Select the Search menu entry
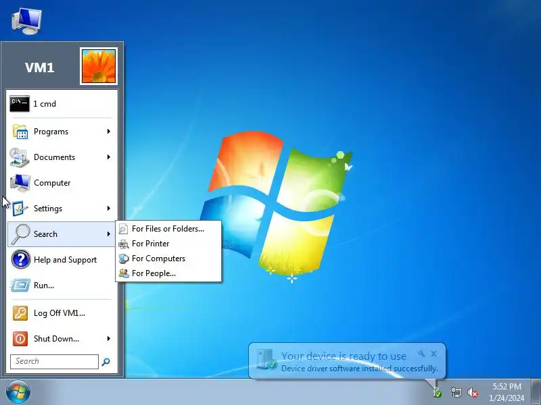The image size is (541, 405). coord(62,234)
